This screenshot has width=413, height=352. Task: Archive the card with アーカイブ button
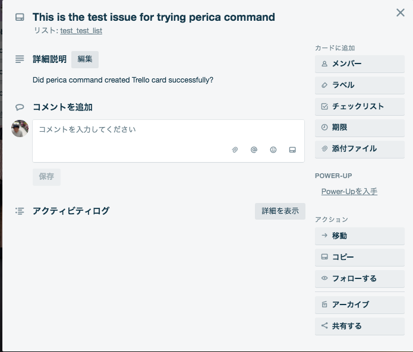pos(360,305)
